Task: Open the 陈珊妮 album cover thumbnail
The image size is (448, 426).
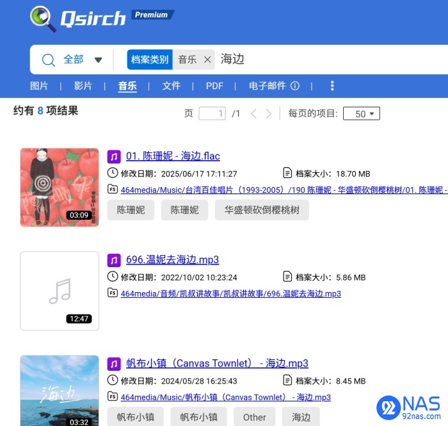Action: pos(60,187)
